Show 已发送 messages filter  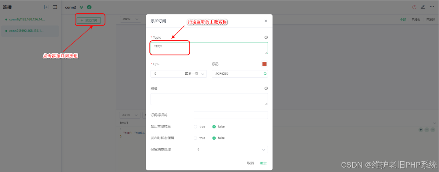coord(431,20)
